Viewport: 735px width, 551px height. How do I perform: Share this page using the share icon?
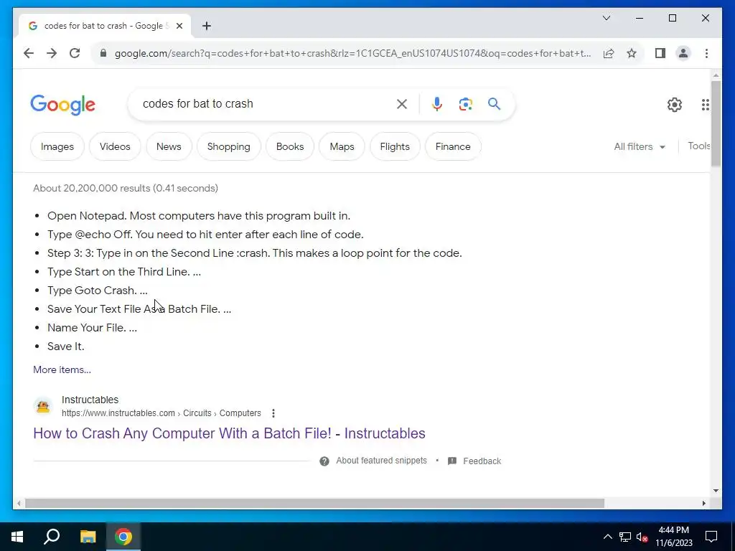pos(609,53)
